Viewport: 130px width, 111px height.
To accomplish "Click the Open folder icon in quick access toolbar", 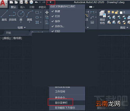I will pos(16,2).
